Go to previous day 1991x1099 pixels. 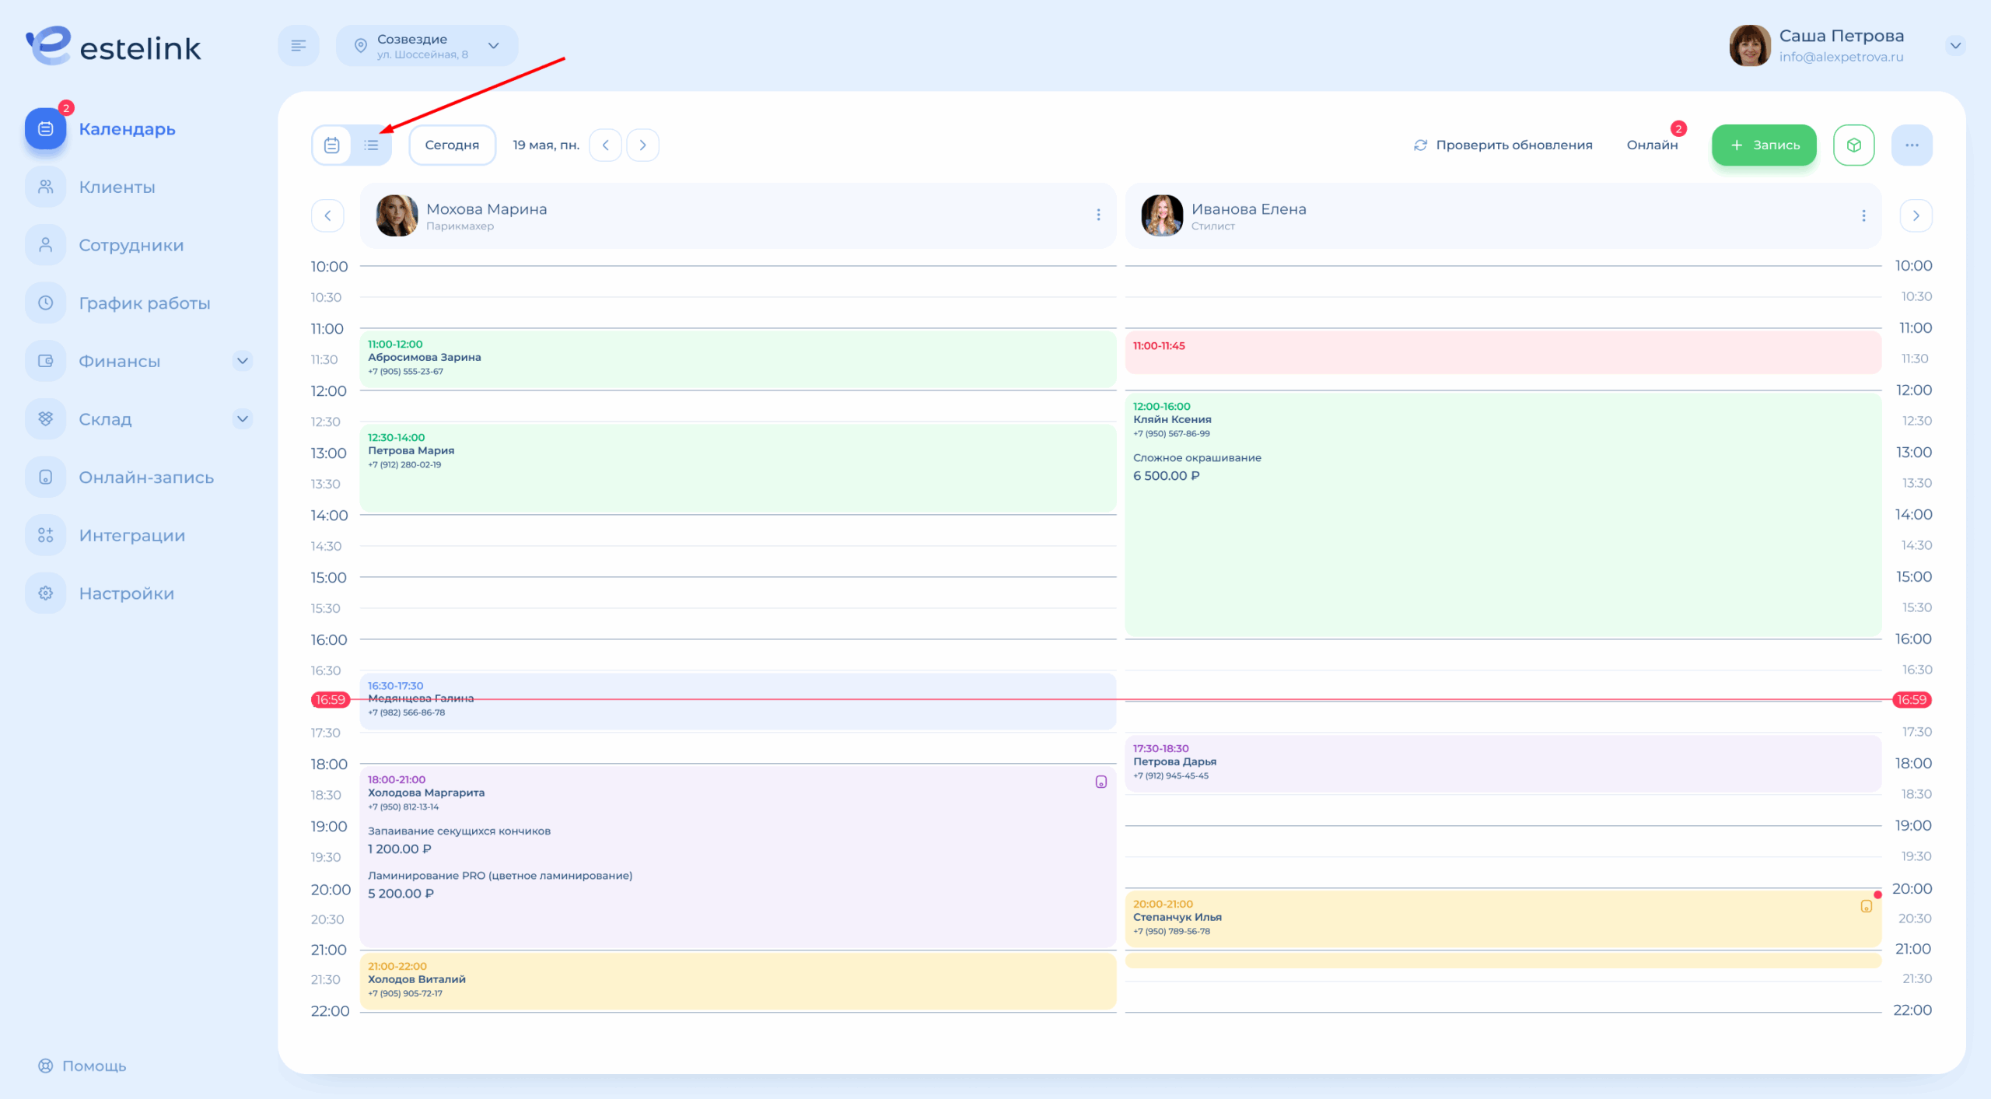[x=605, y=145]
